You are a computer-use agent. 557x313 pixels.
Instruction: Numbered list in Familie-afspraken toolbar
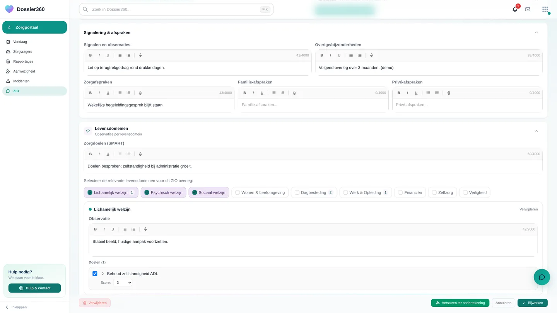tap(283, 93)
